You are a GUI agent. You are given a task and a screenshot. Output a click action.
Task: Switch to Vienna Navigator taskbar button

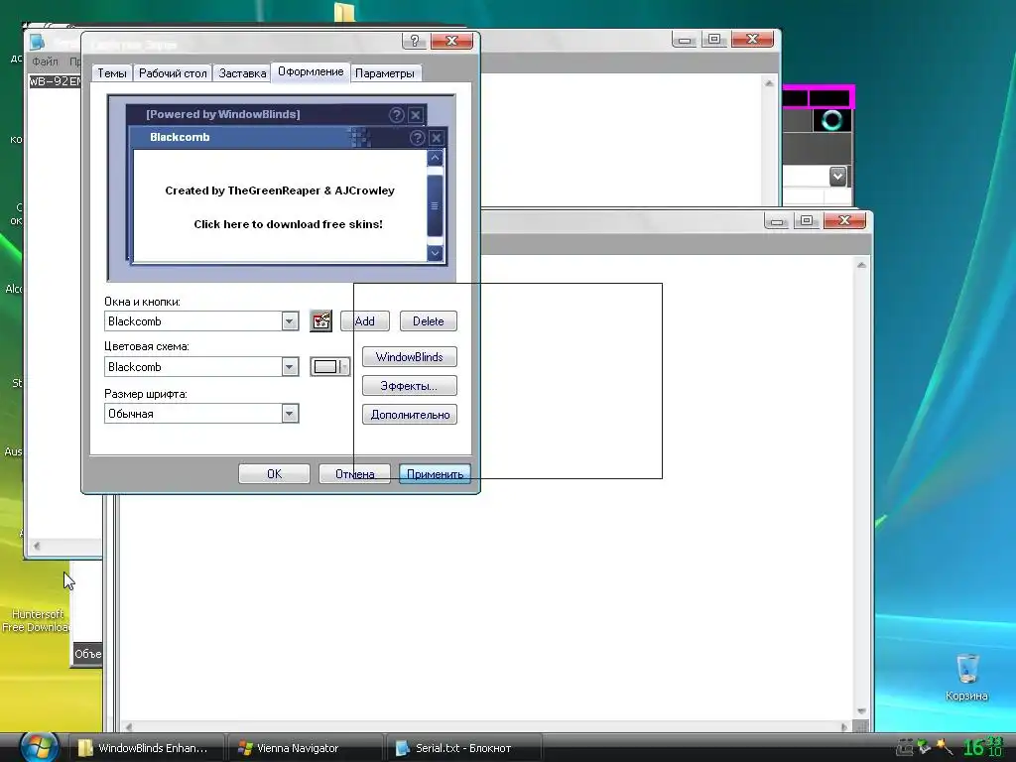[305, 748]
